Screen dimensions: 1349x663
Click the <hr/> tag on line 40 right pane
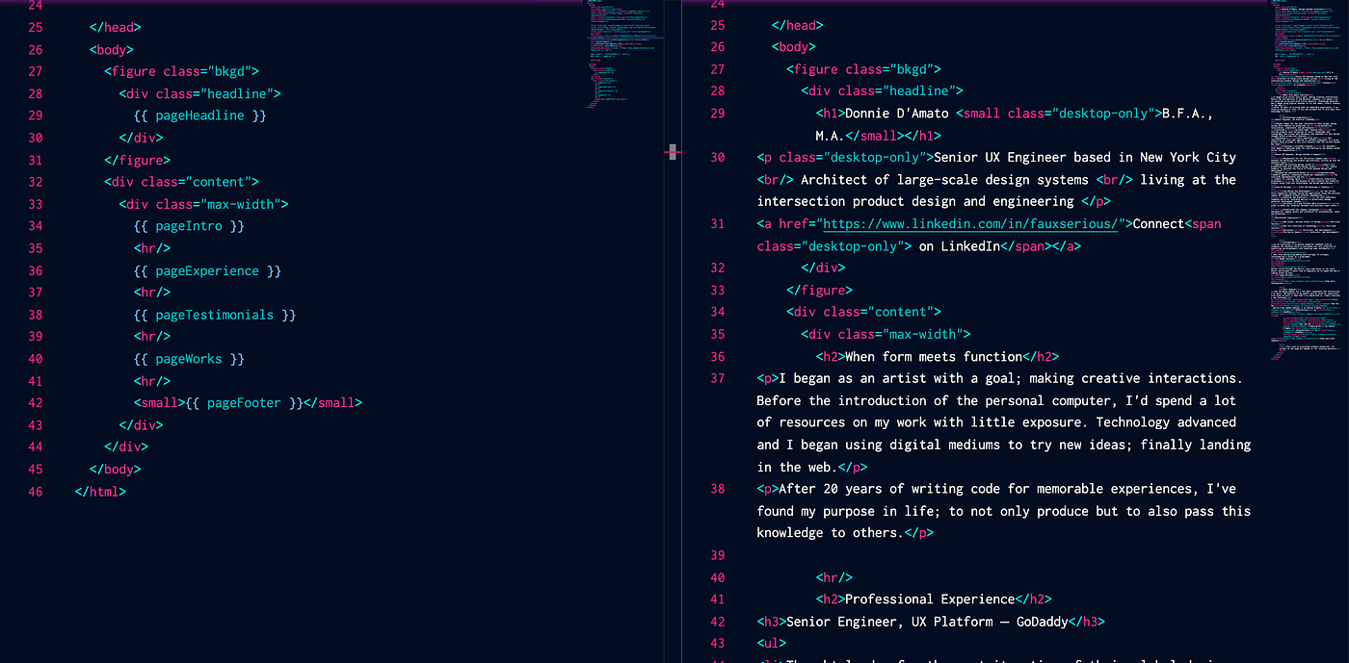click(x=833, y=576)
